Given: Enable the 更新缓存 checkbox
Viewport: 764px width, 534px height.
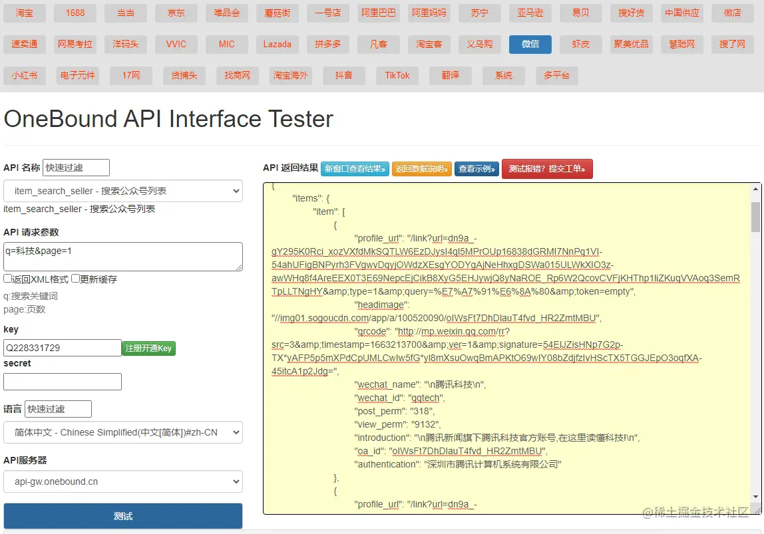Looking at the screenshot, I should point(75,279).
